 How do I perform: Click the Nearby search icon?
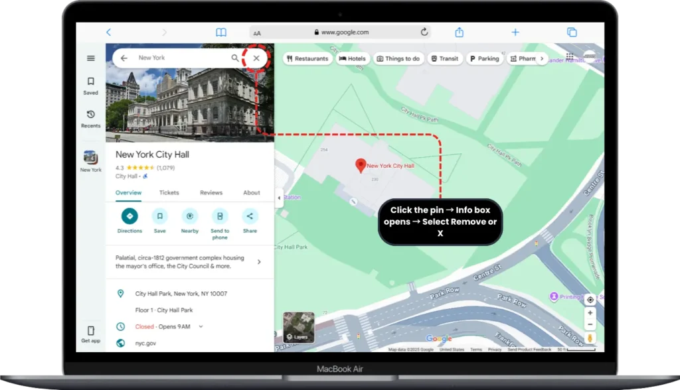pos(190,215)
